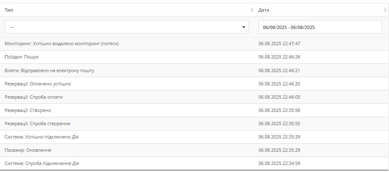Click the Тип column header
Image resolution: width=389 pixels, height=172 pixels.
(9, 10)
